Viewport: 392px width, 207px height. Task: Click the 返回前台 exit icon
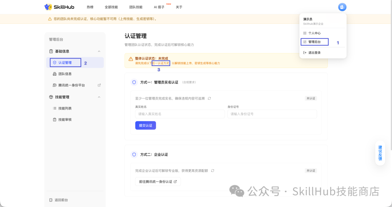pos(51,200)
